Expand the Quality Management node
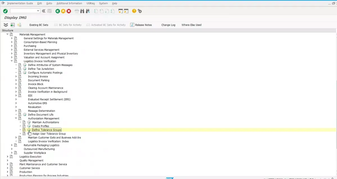Screen dimensions: 337x179 point(8,161)
